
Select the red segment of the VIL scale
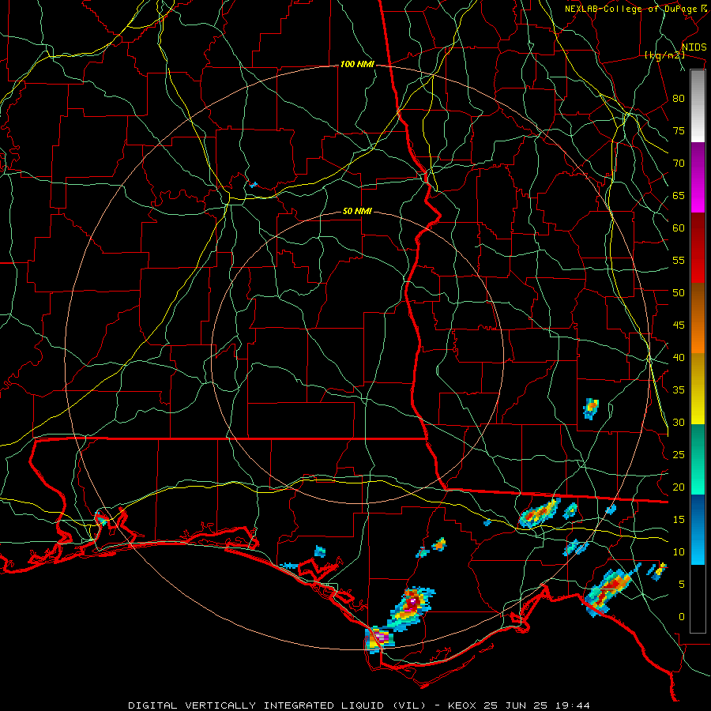coord(698,248)
